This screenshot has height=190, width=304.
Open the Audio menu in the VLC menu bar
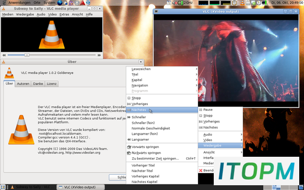click(x=41, y=14)
